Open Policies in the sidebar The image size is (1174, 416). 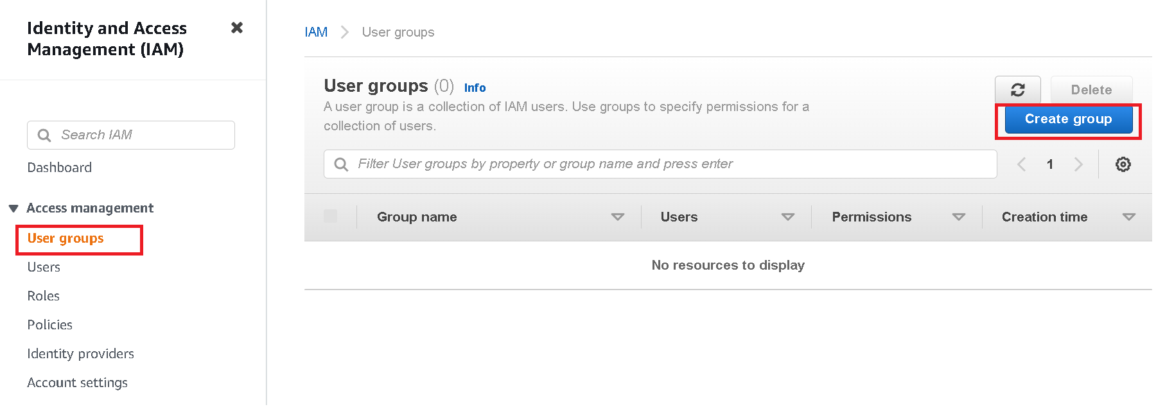49,325
